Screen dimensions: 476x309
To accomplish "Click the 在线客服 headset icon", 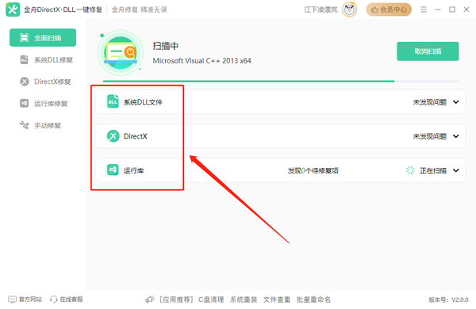I will [54, 299].
